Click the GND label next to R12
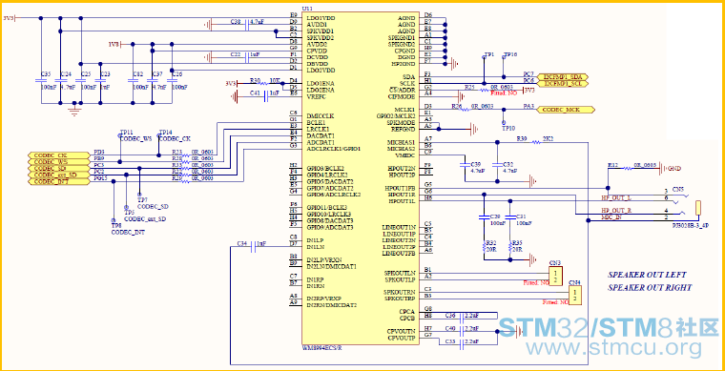 click(x=674, y=169)
